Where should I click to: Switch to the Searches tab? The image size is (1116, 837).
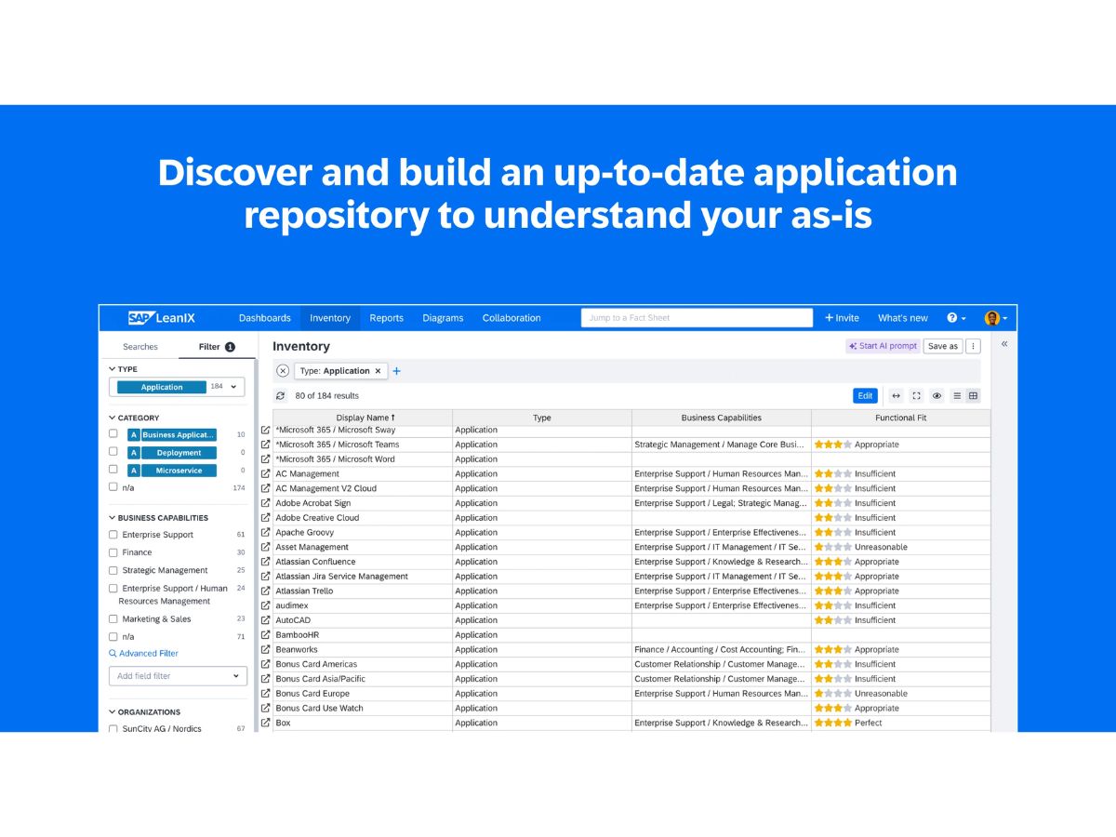point(140,347)
